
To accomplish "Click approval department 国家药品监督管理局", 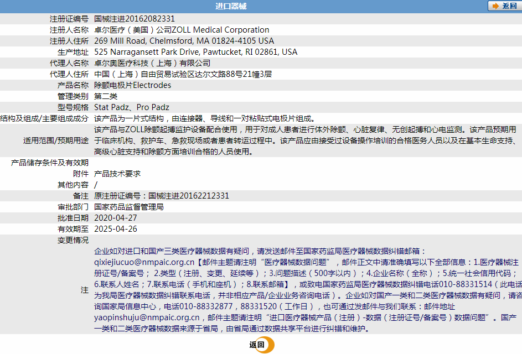I will [x=129, y=207].
